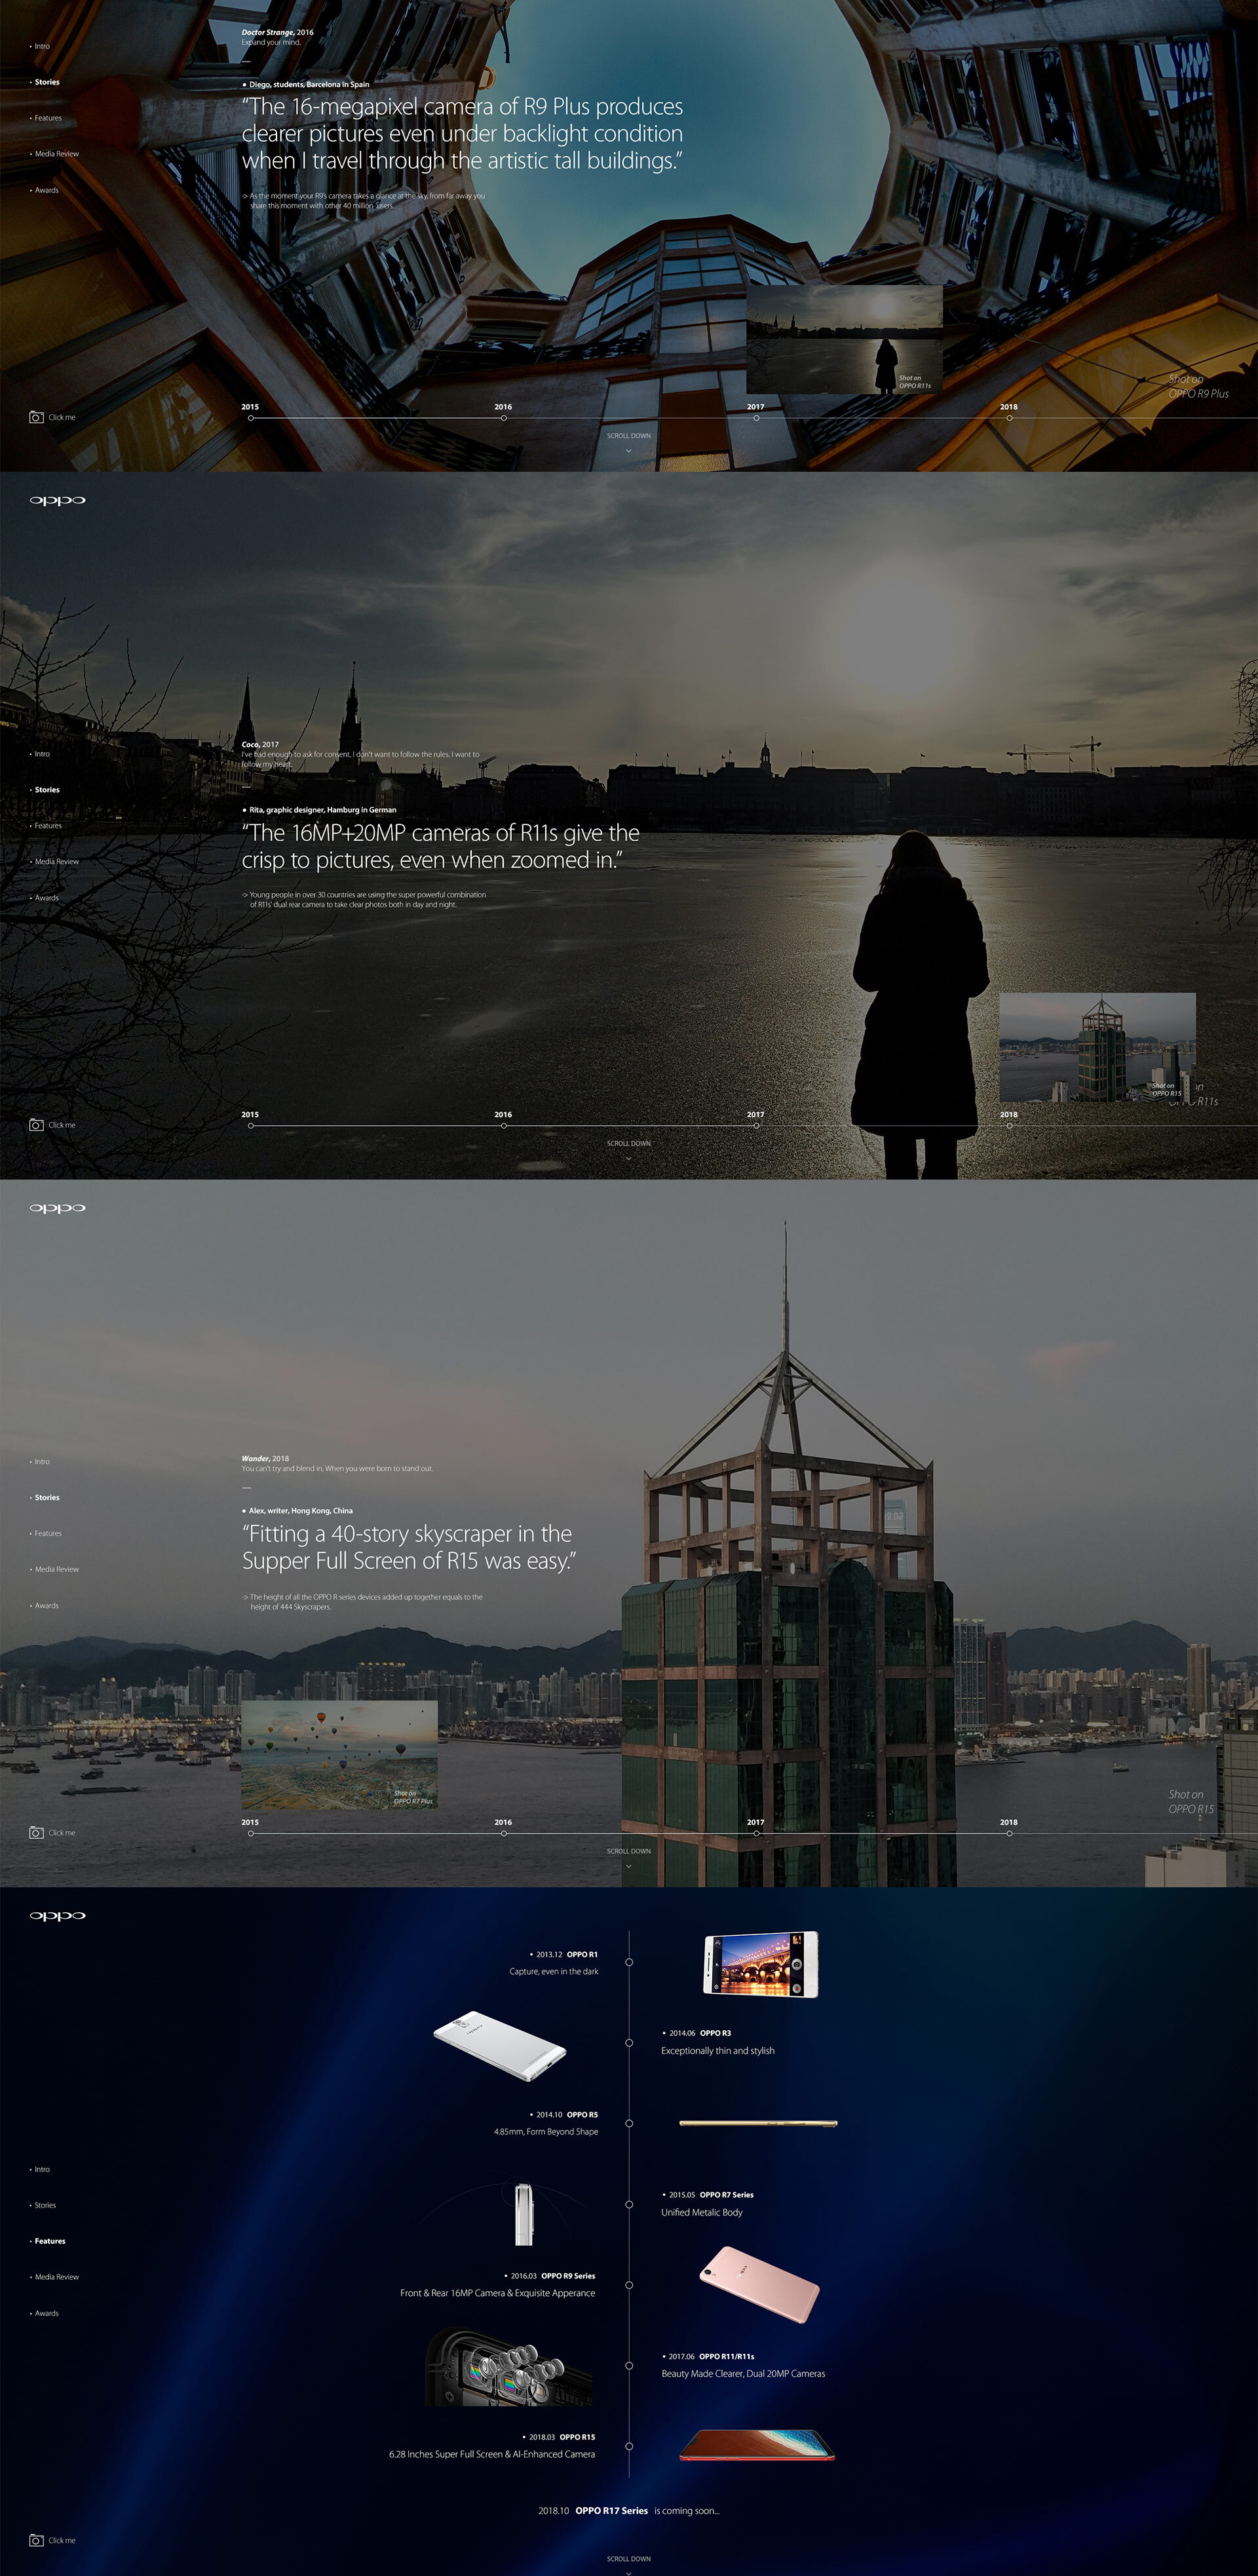Open Intro in the Coco section nav
Image resolution: width=1258 pixels, height=2576 pixels.
tap(41, 754)
